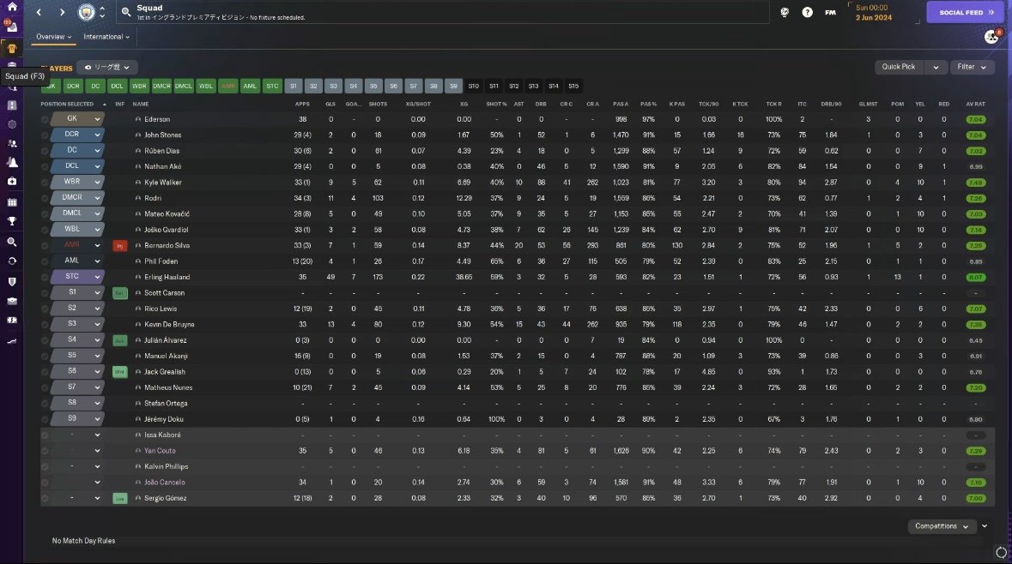The width and height of the screenshot is (1012, 564).
Task: Open Erling Haaland's player name link
Action: (167, 277)
